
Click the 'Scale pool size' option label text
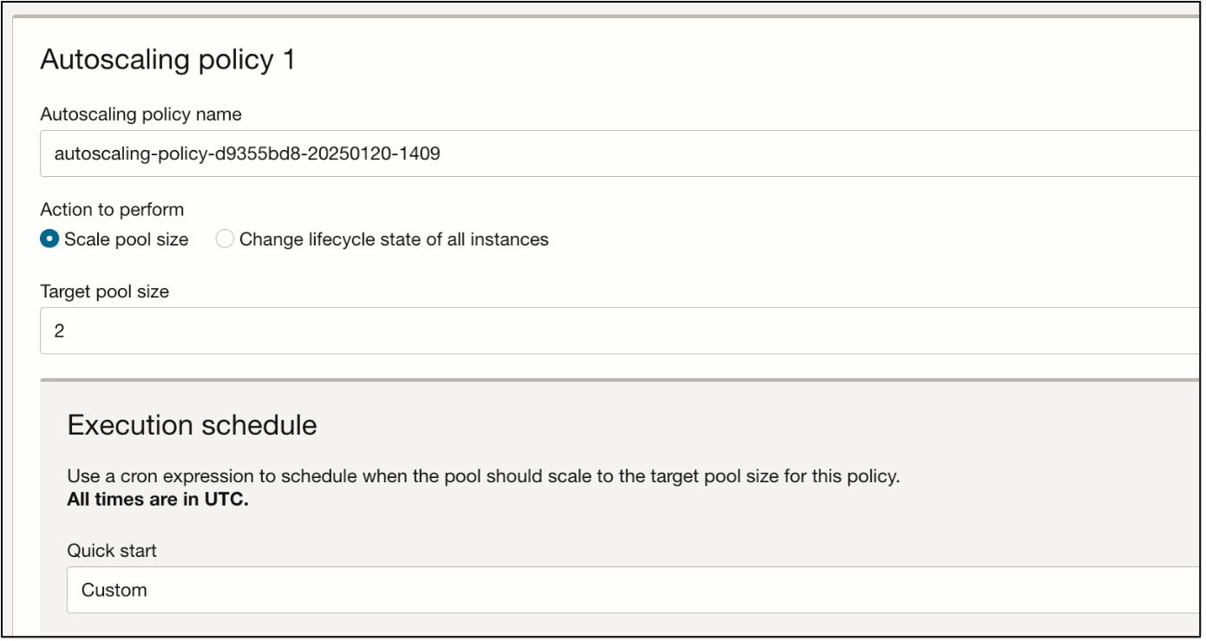[x=126, y=239]
